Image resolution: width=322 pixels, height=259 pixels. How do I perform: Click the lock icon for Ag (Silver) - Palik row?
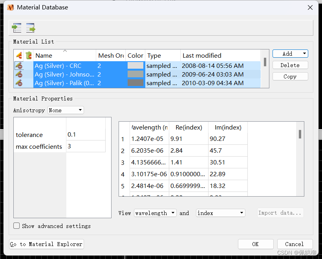coord(19,83)
